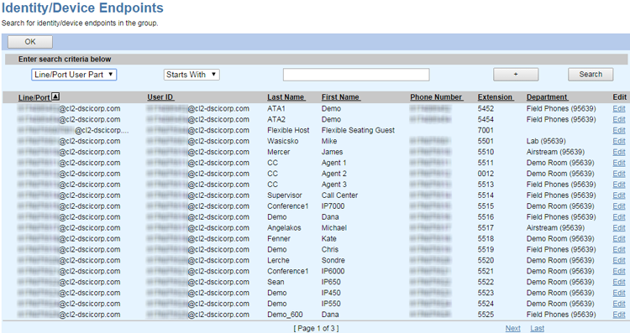The height and width of the screenshot is (333, 630).
Task: Click extension 5452 cell
Action: pos(486,109)
